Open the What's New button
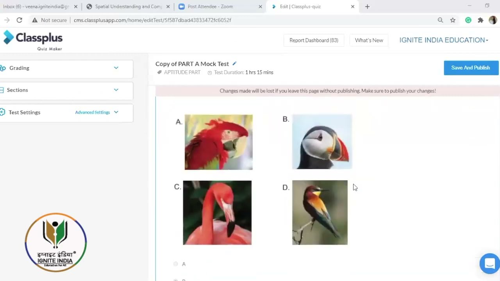This screenshot has width=500, height=281. pyautogui.click(x=369, y=40)
